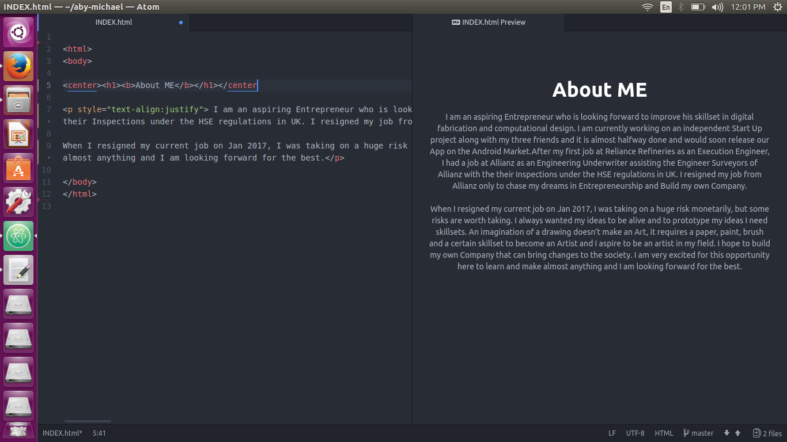Click the git push up-arrow in status bar
Image resolution: width=787 pixels, height=442 pixels.
(737, 433)
